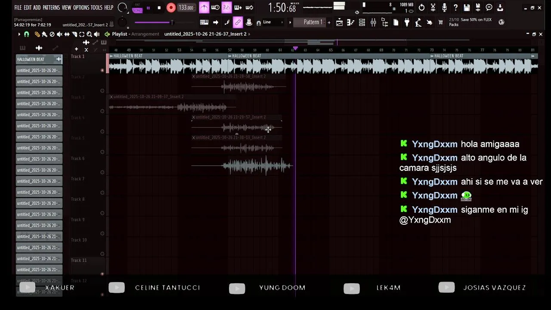
Task: Open the plugin database plug icon
Action: click(x=407, y=22)
